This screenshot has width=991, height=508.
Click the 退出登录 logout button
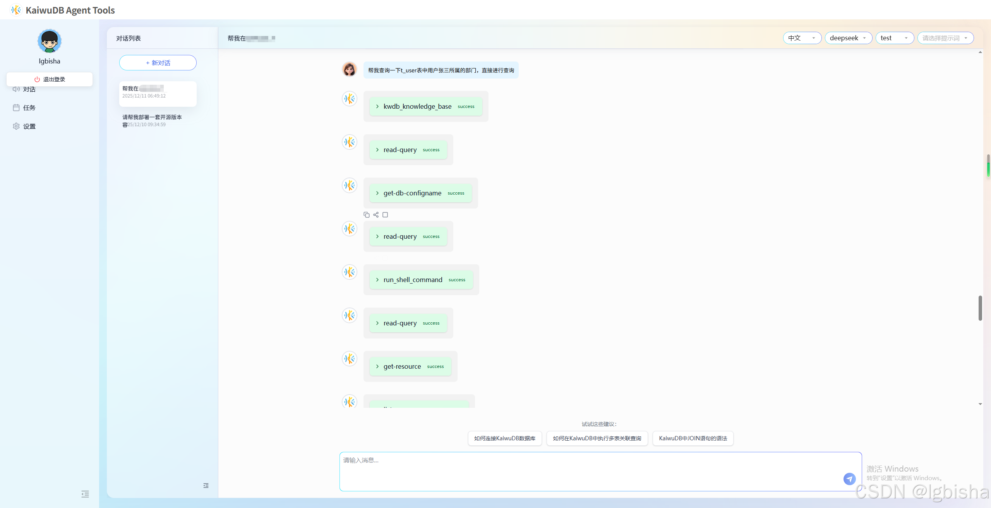(x=50, y=79)
